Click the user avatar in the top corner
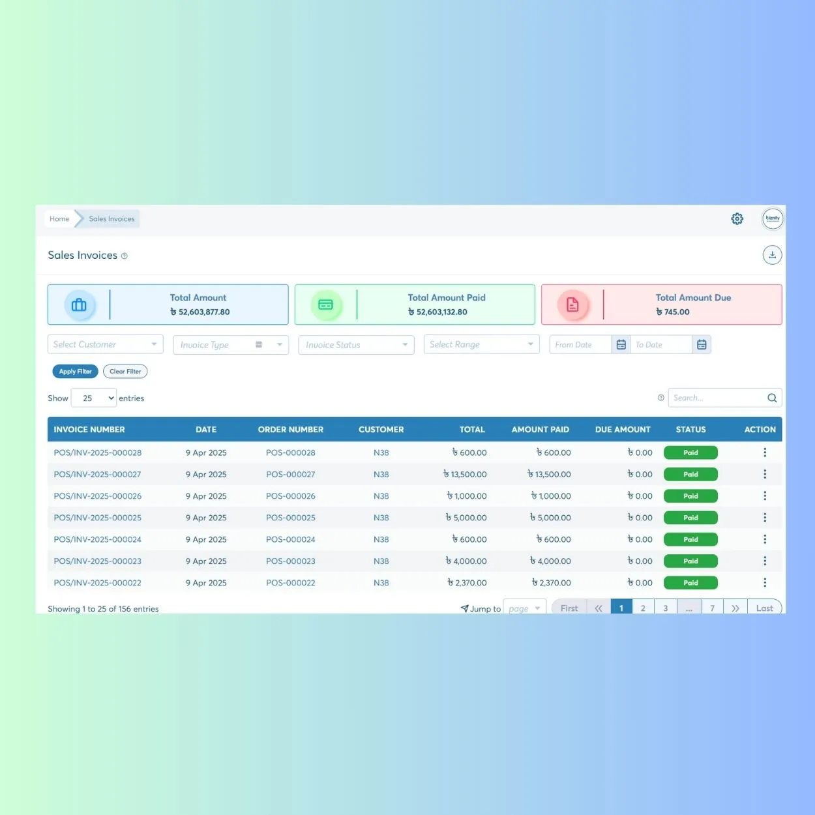This screenshot has height=815, width=815. [773, 218]
